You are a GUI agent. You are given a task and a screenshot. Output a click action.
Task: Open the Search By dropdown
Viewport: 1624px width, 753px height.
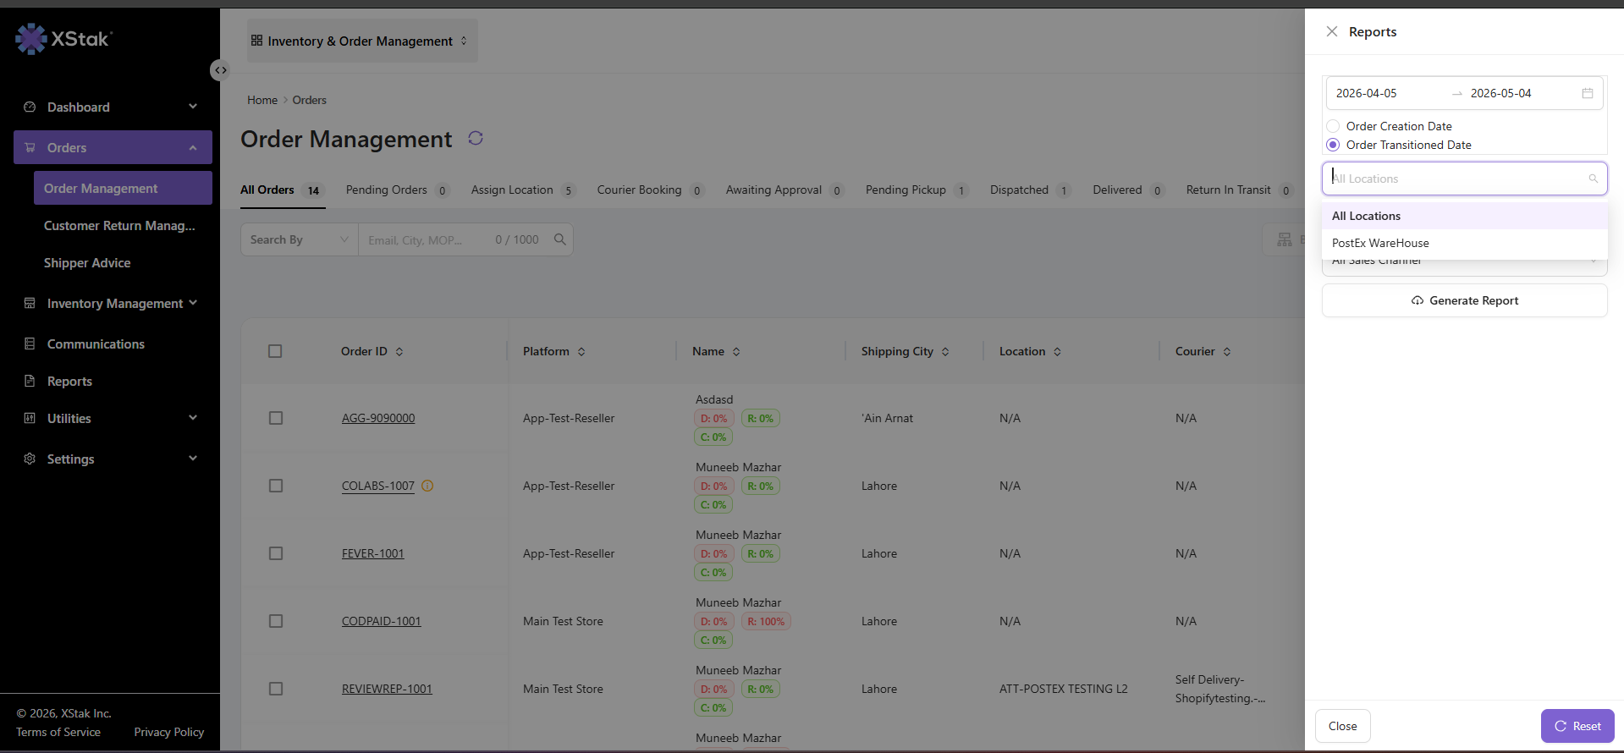(300, 239)
